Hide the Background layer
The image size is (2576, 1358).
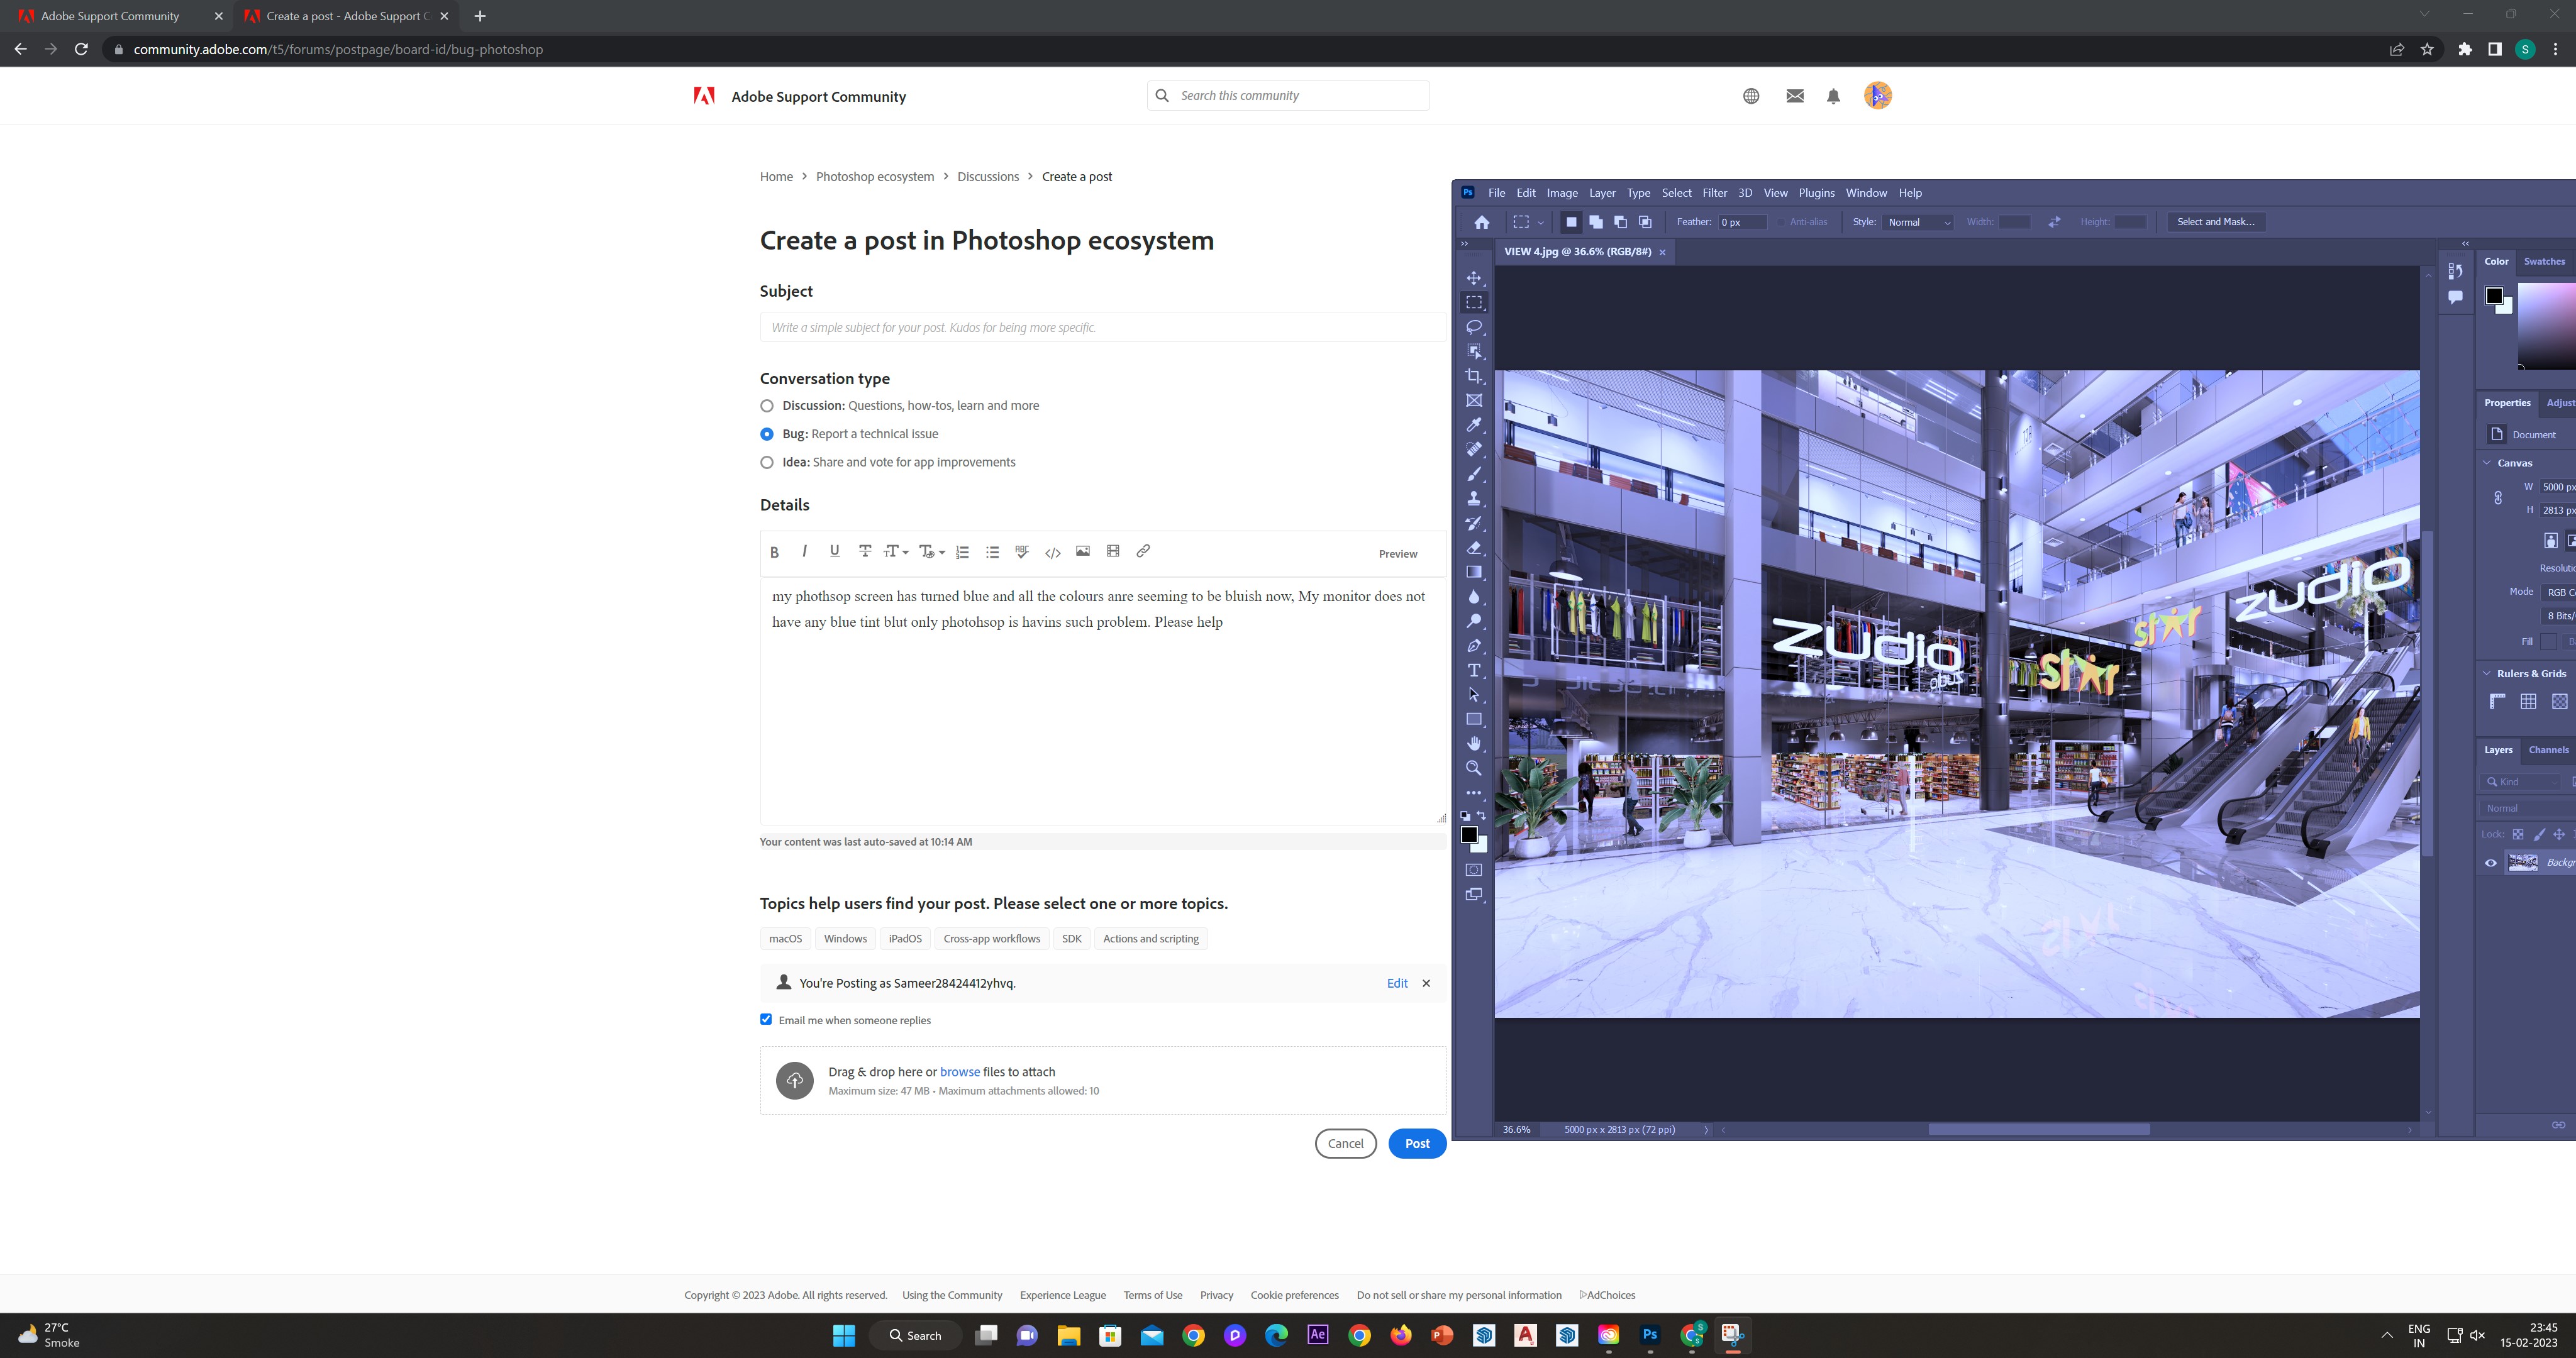click(2490, 862)
